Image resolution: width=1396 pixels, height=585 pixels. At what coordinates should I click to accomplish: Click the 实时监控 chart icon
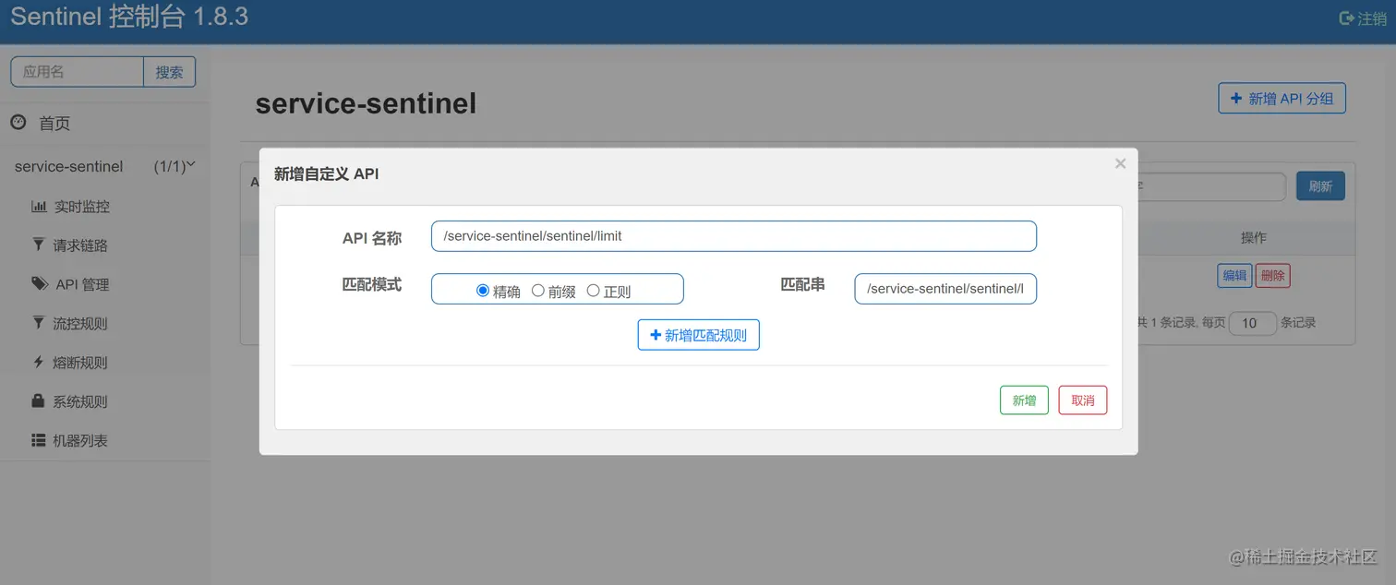click(x=39, y=206)
